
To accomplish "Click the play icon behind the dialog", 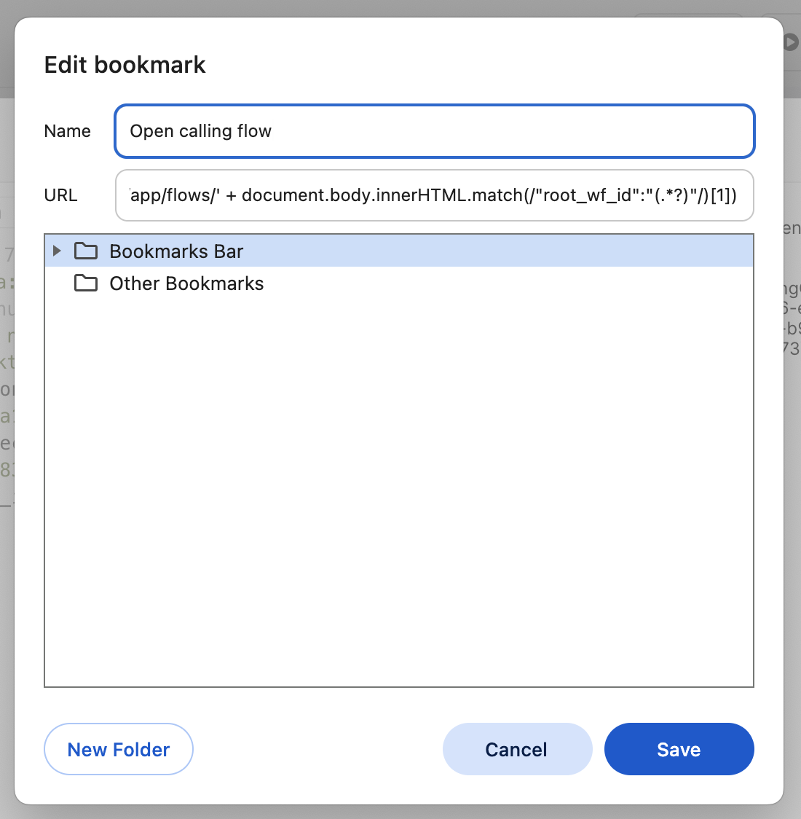I will [791, 42].
